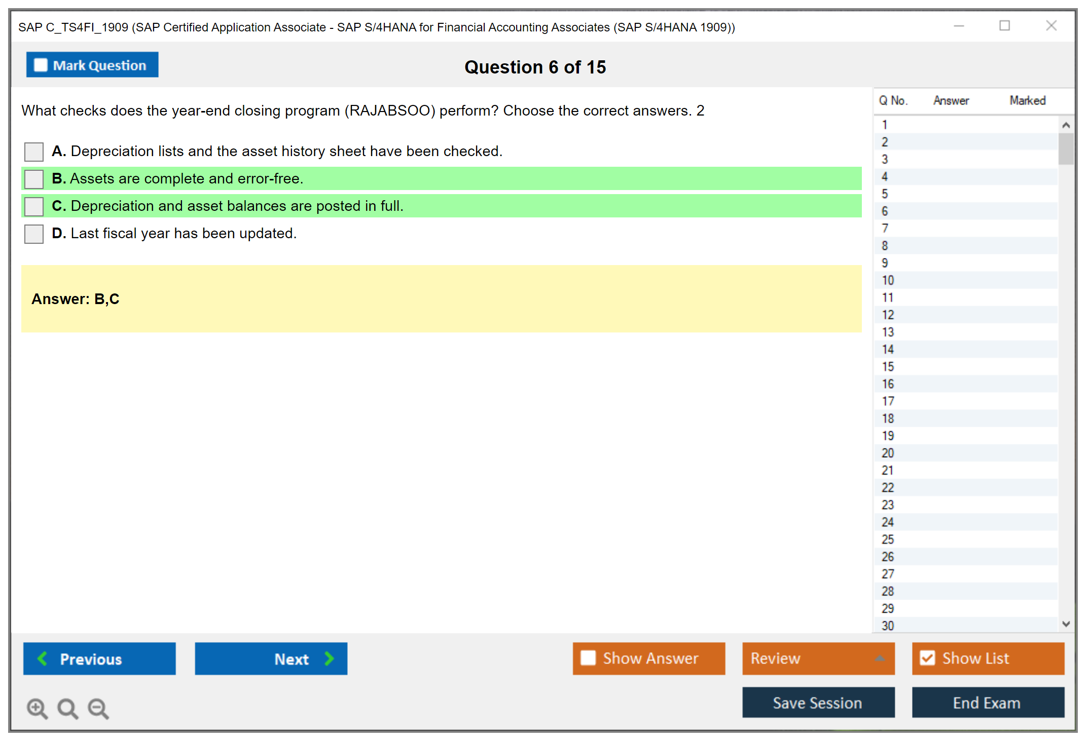The width and height of the screenshot is (1090, 745).
Task: Check answer D Last fiscal year
Action: coord(34,234)
